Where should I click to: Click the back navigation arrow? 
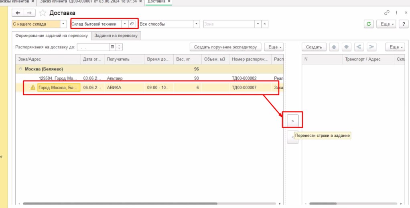coord(18,13)
